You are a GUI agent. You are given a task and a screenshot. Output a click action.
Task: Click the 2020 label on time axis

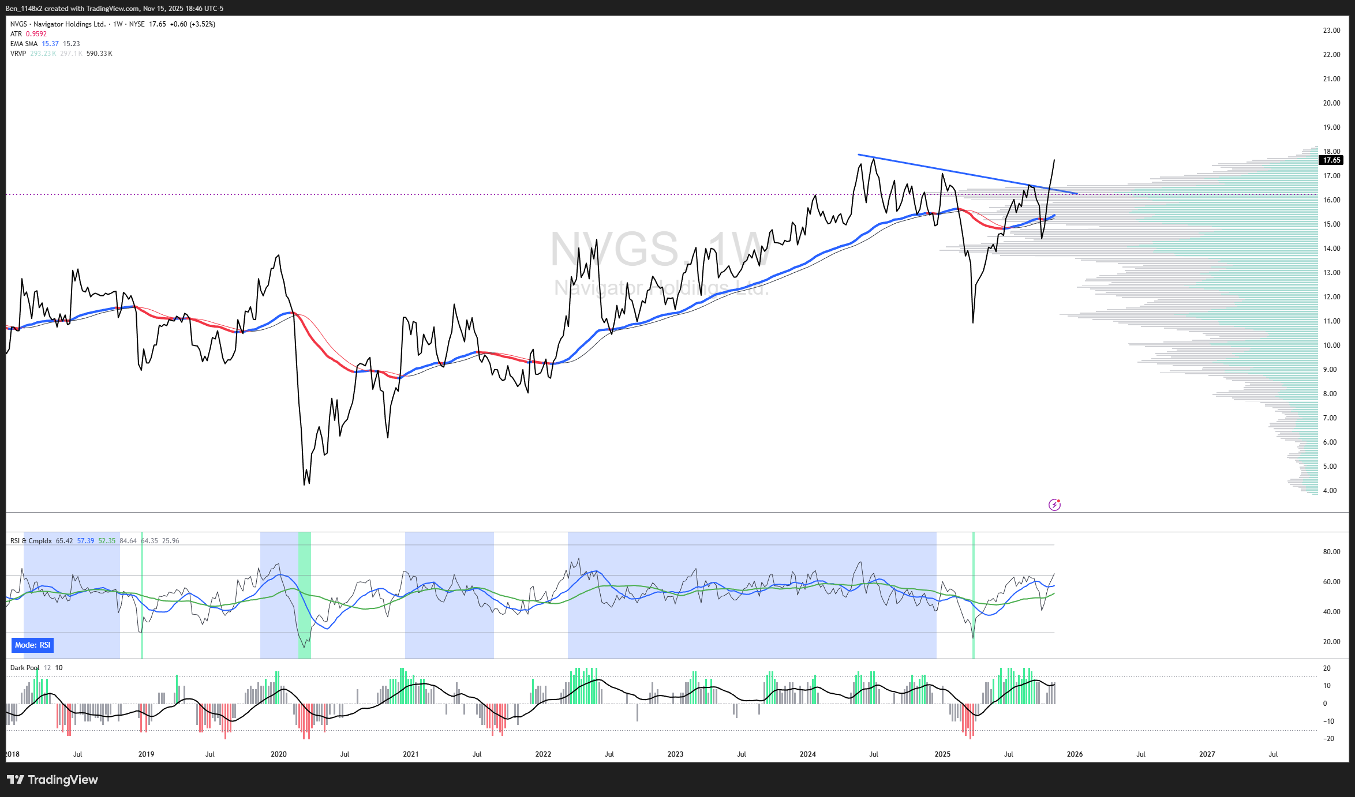coord(279,754)
